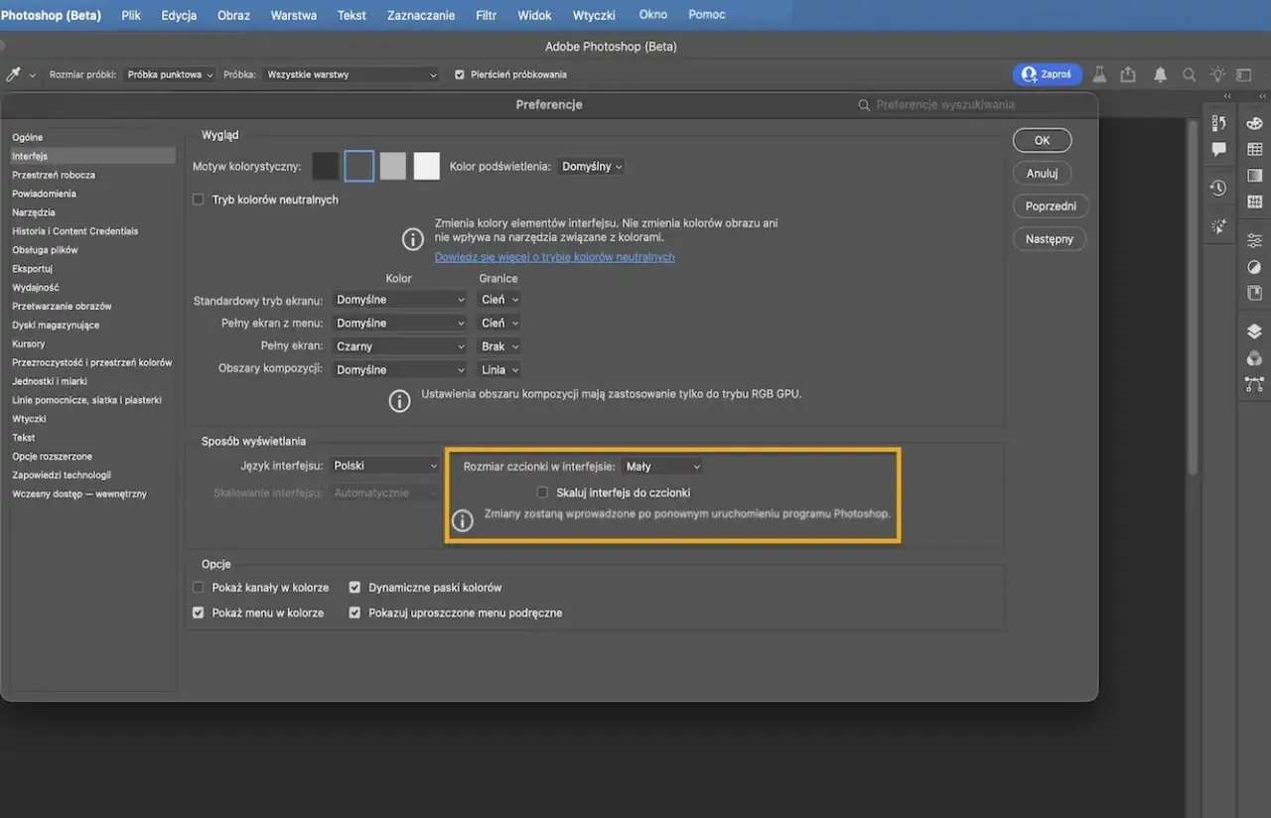Open the Discover lightbulb icon
The image size is (1271, 818).
click(x=1216, y=73)
